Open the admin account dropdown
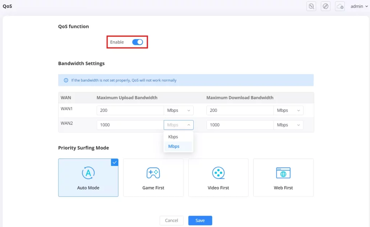Screen dimensions: 370x227 (359, 6)
